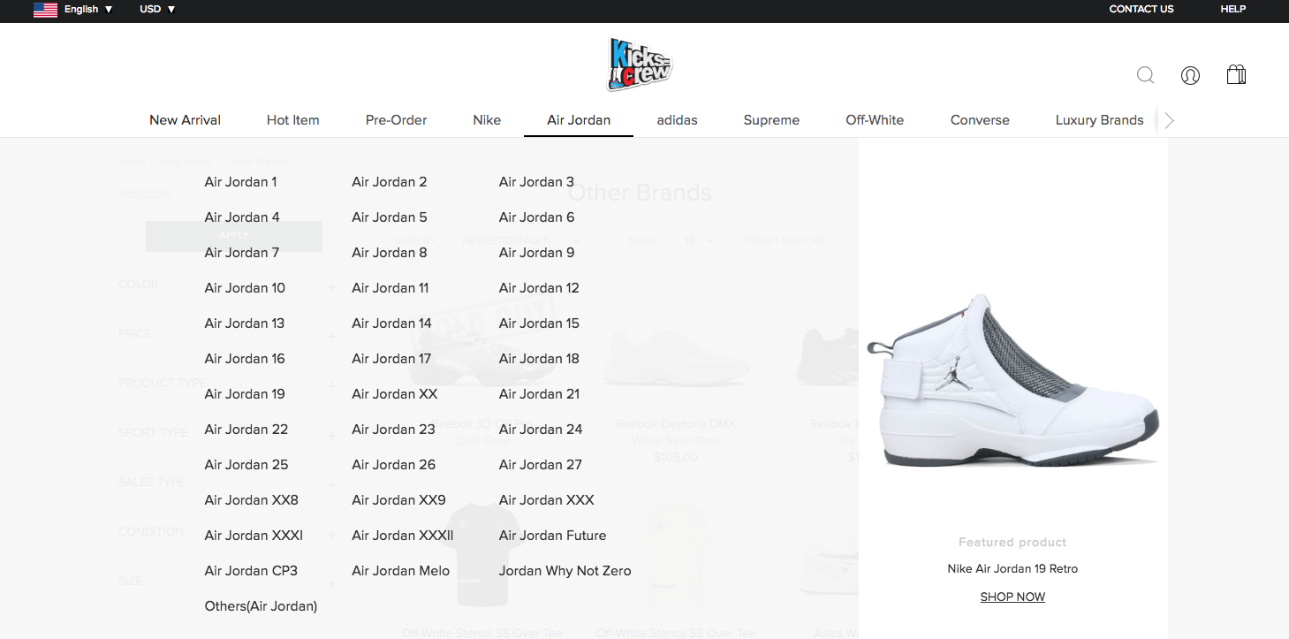This screenshot has width=1289, height=639.
Task: Open the Pre-Order menu
Action: tap(396, 120)
